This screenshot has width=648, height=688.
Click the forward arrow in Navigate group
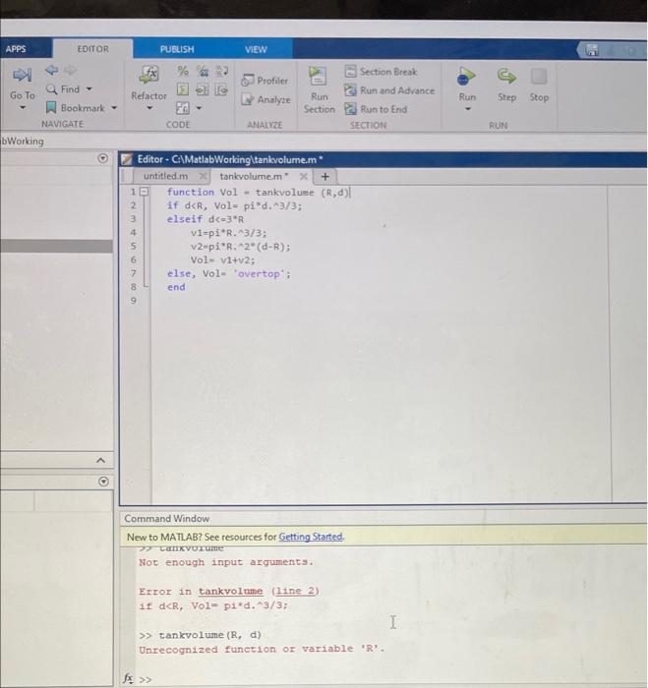pos(70,70)
